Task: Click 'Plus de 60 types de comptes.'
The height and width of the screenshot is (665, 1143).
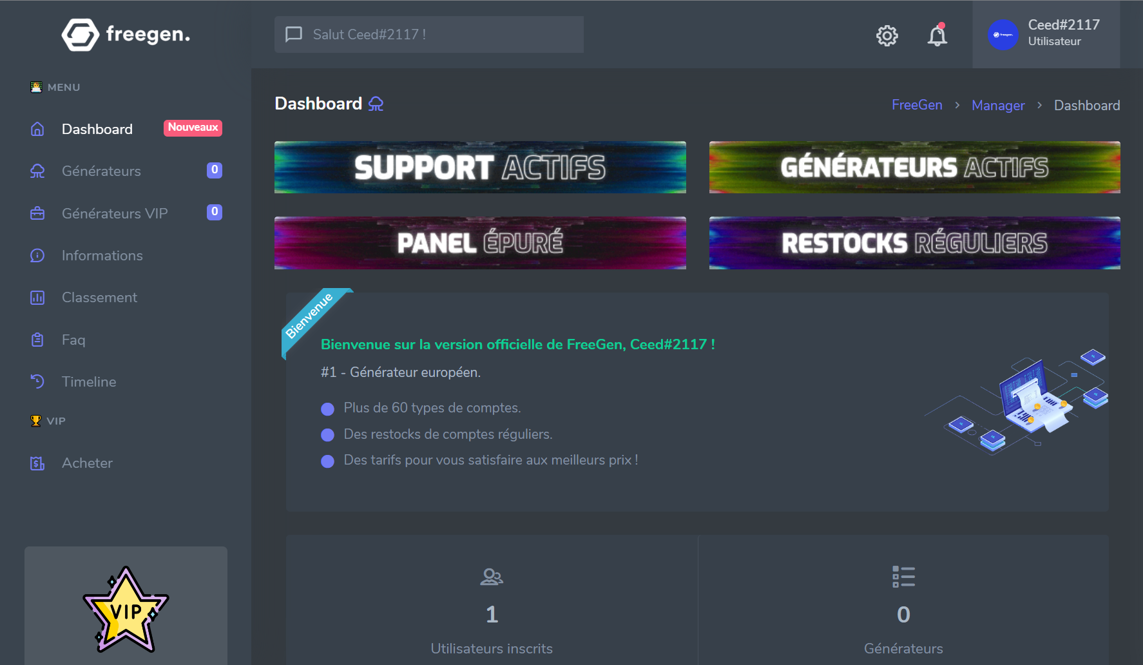Action: 432,408
